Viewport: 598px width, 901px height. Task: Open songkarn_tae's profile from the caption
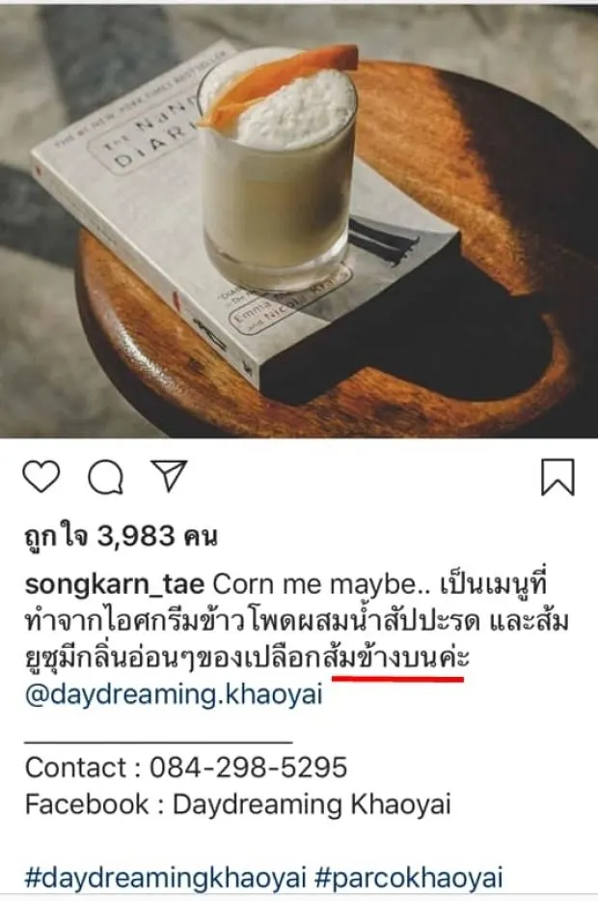click(114, 585)
